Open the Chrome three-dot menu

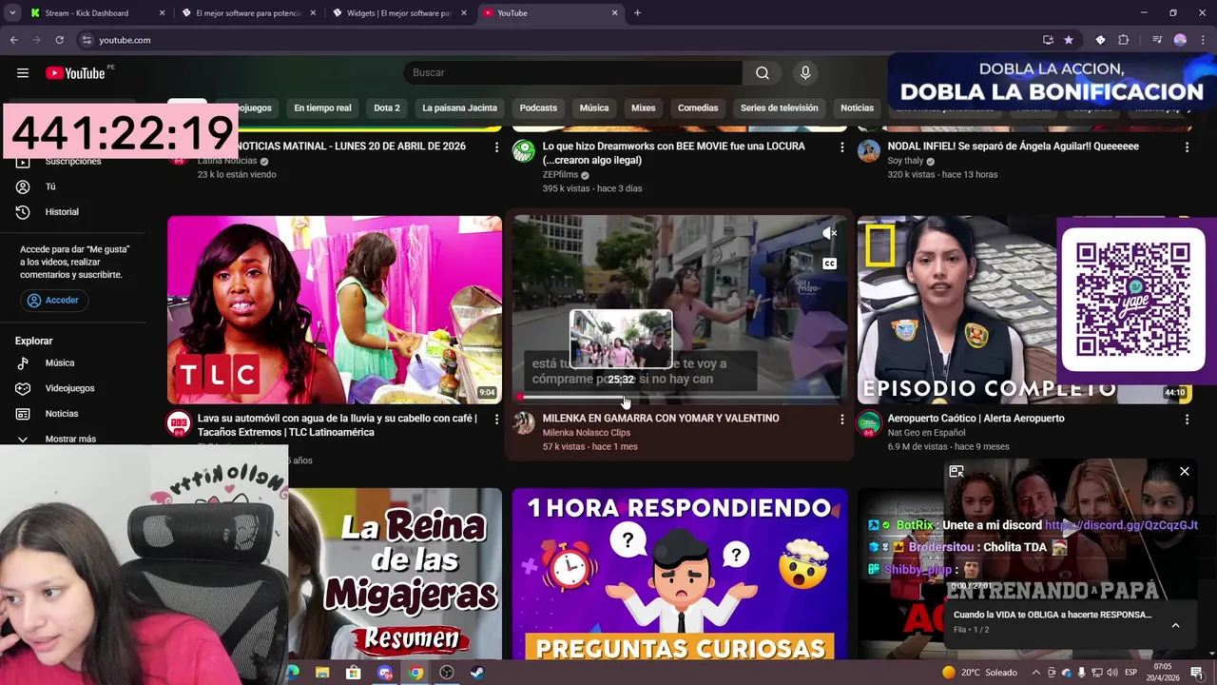pyautogui.click(x=1203, y=40)
